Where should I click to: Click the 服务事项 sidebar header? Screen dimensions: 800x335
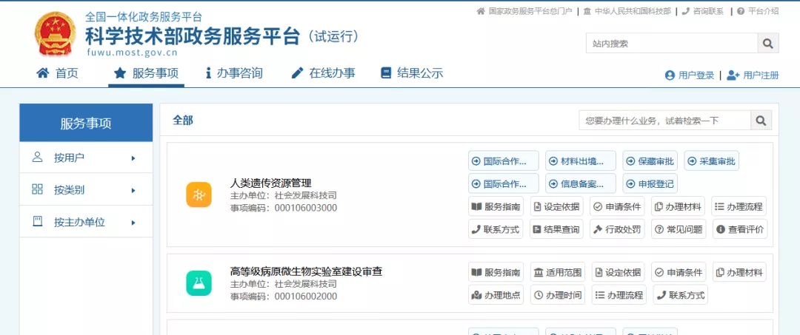(86, 123)
